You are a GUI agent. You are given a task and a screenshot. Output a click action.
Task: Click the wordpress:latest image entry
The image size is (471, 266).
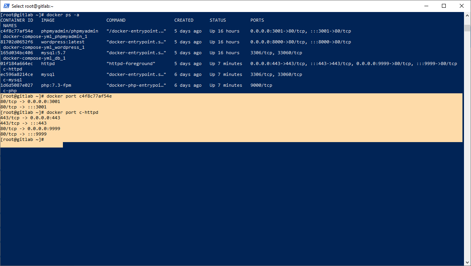(x=63, y=42)
